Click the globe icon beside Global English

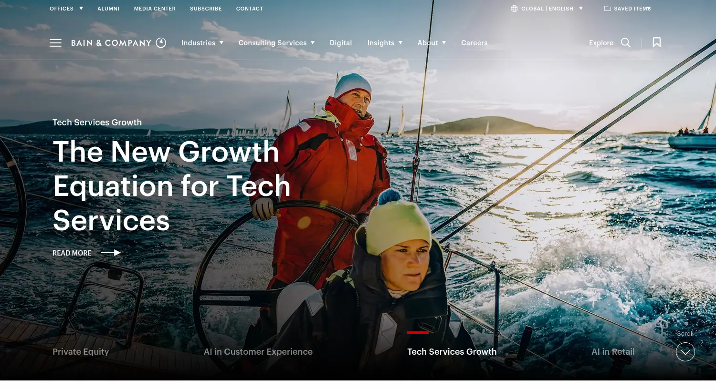coord(514,9)
